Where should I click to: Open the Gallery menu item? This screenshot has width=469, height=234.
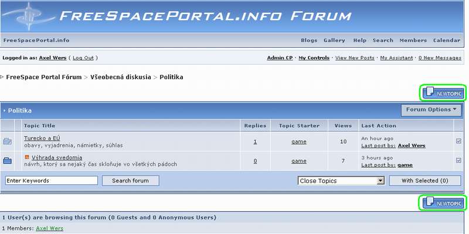[x=334, y=40]
